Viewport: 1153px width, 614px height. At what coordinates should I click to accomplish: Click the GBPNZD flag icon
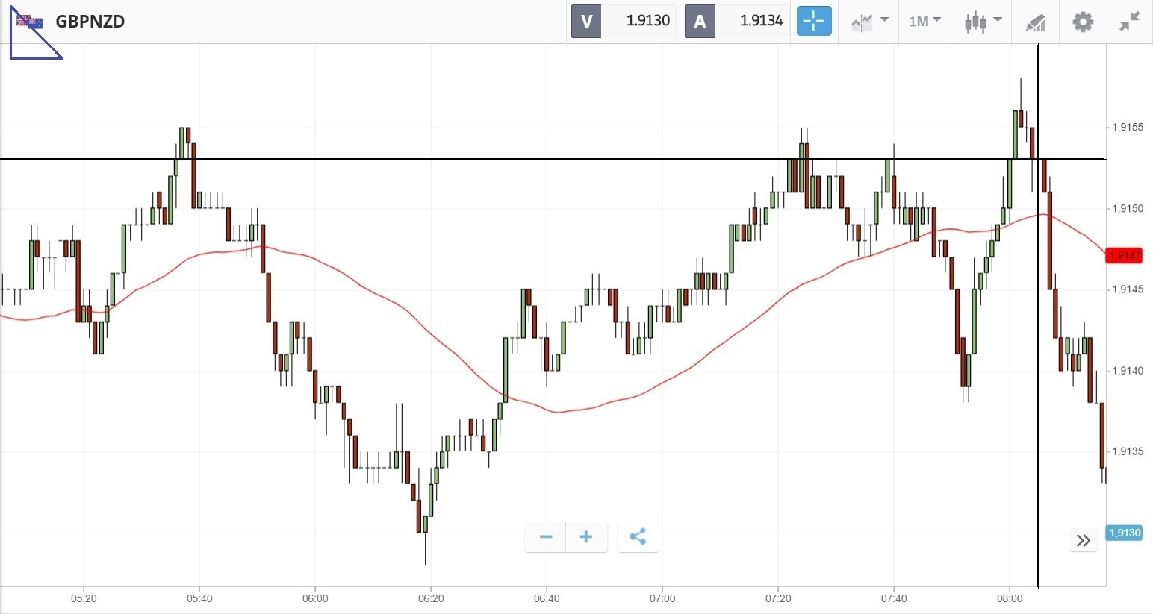pos(30,22)
